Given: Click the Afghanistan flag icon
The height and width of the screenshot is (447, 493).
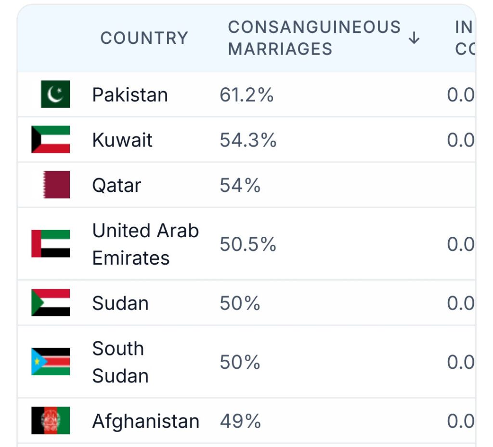Looking at the screenshot, I should click(x=51, y=420).
